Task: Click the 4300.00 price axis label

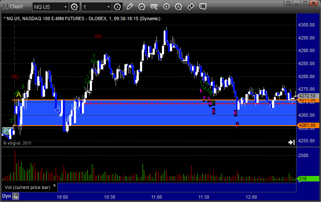Action: click(x=307, y=25)
